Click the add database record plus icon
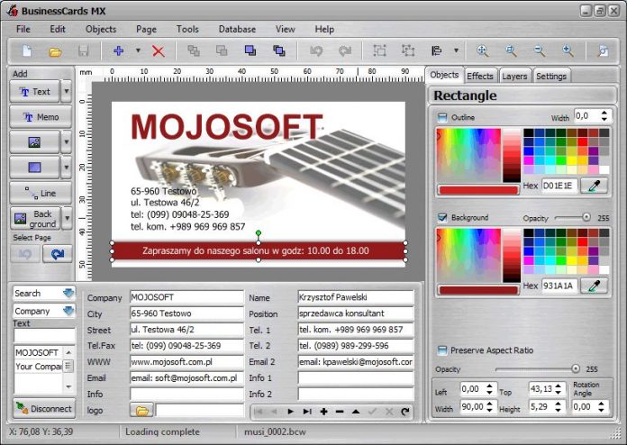Viewport: 627px width, 445px height. click(323, 412)
